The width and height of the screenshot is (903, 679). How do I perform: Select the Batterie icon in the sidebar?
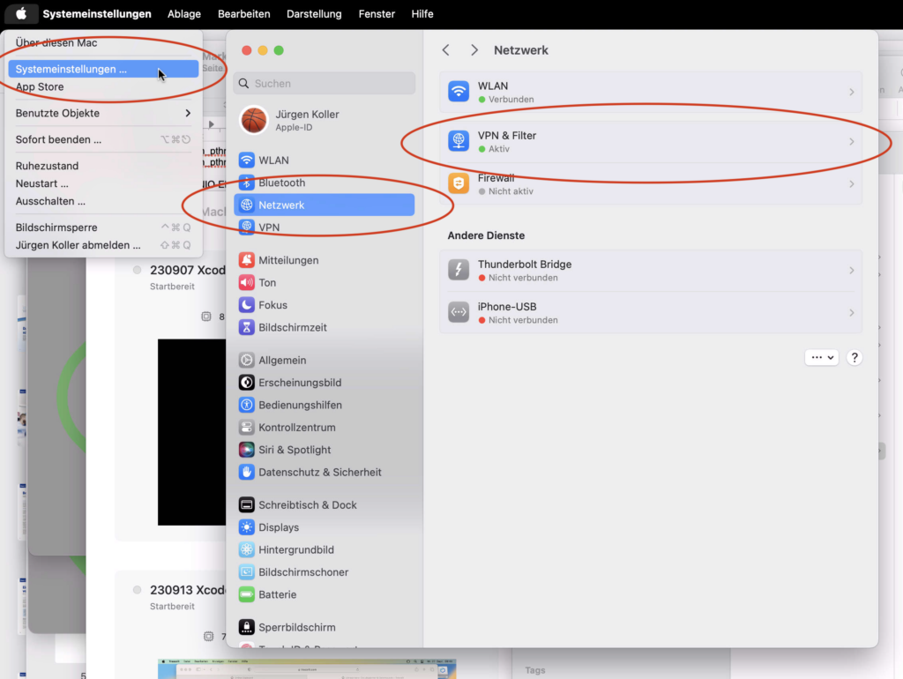[247, 594]
